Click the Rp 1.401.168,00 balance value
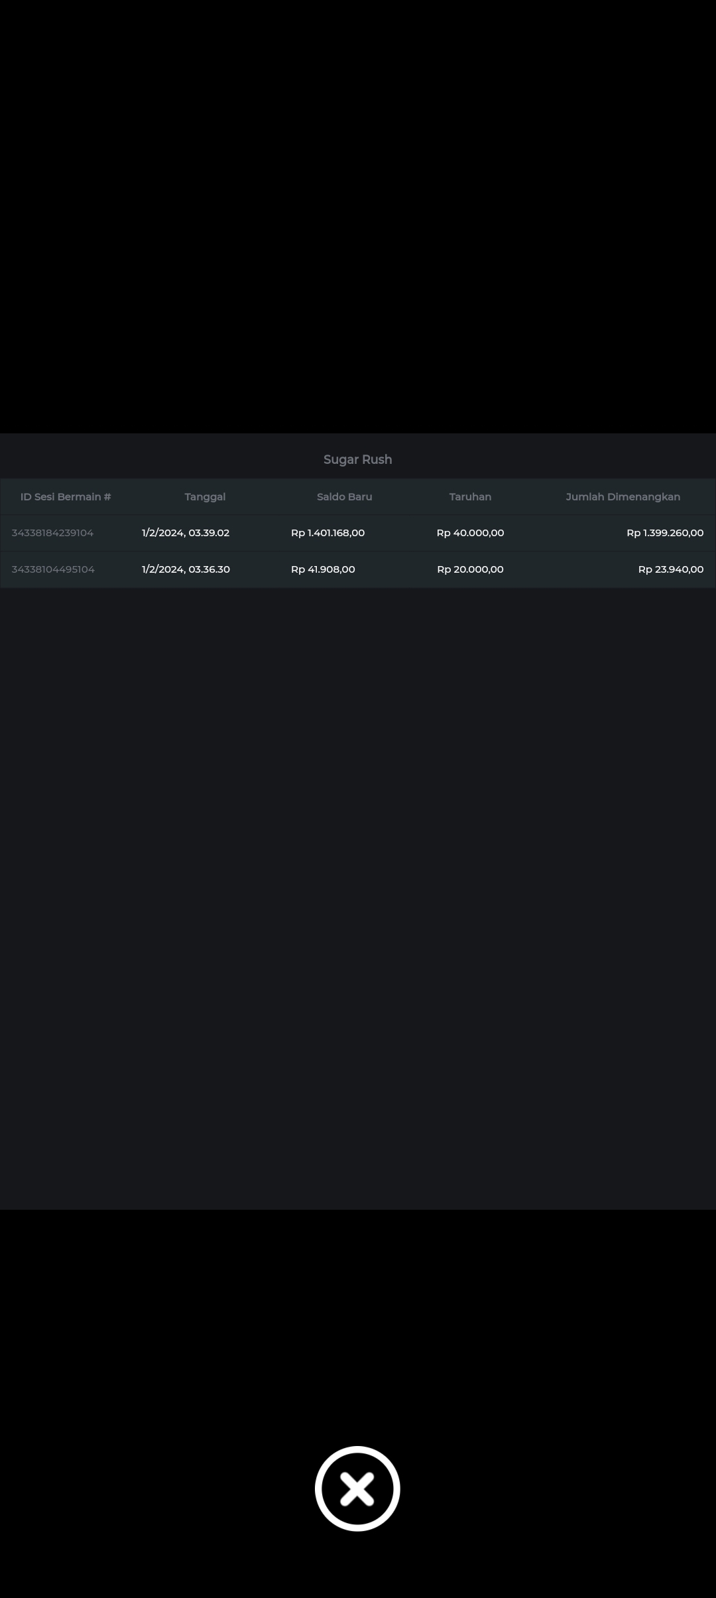The image size is (716, 1598). point(328,533)
